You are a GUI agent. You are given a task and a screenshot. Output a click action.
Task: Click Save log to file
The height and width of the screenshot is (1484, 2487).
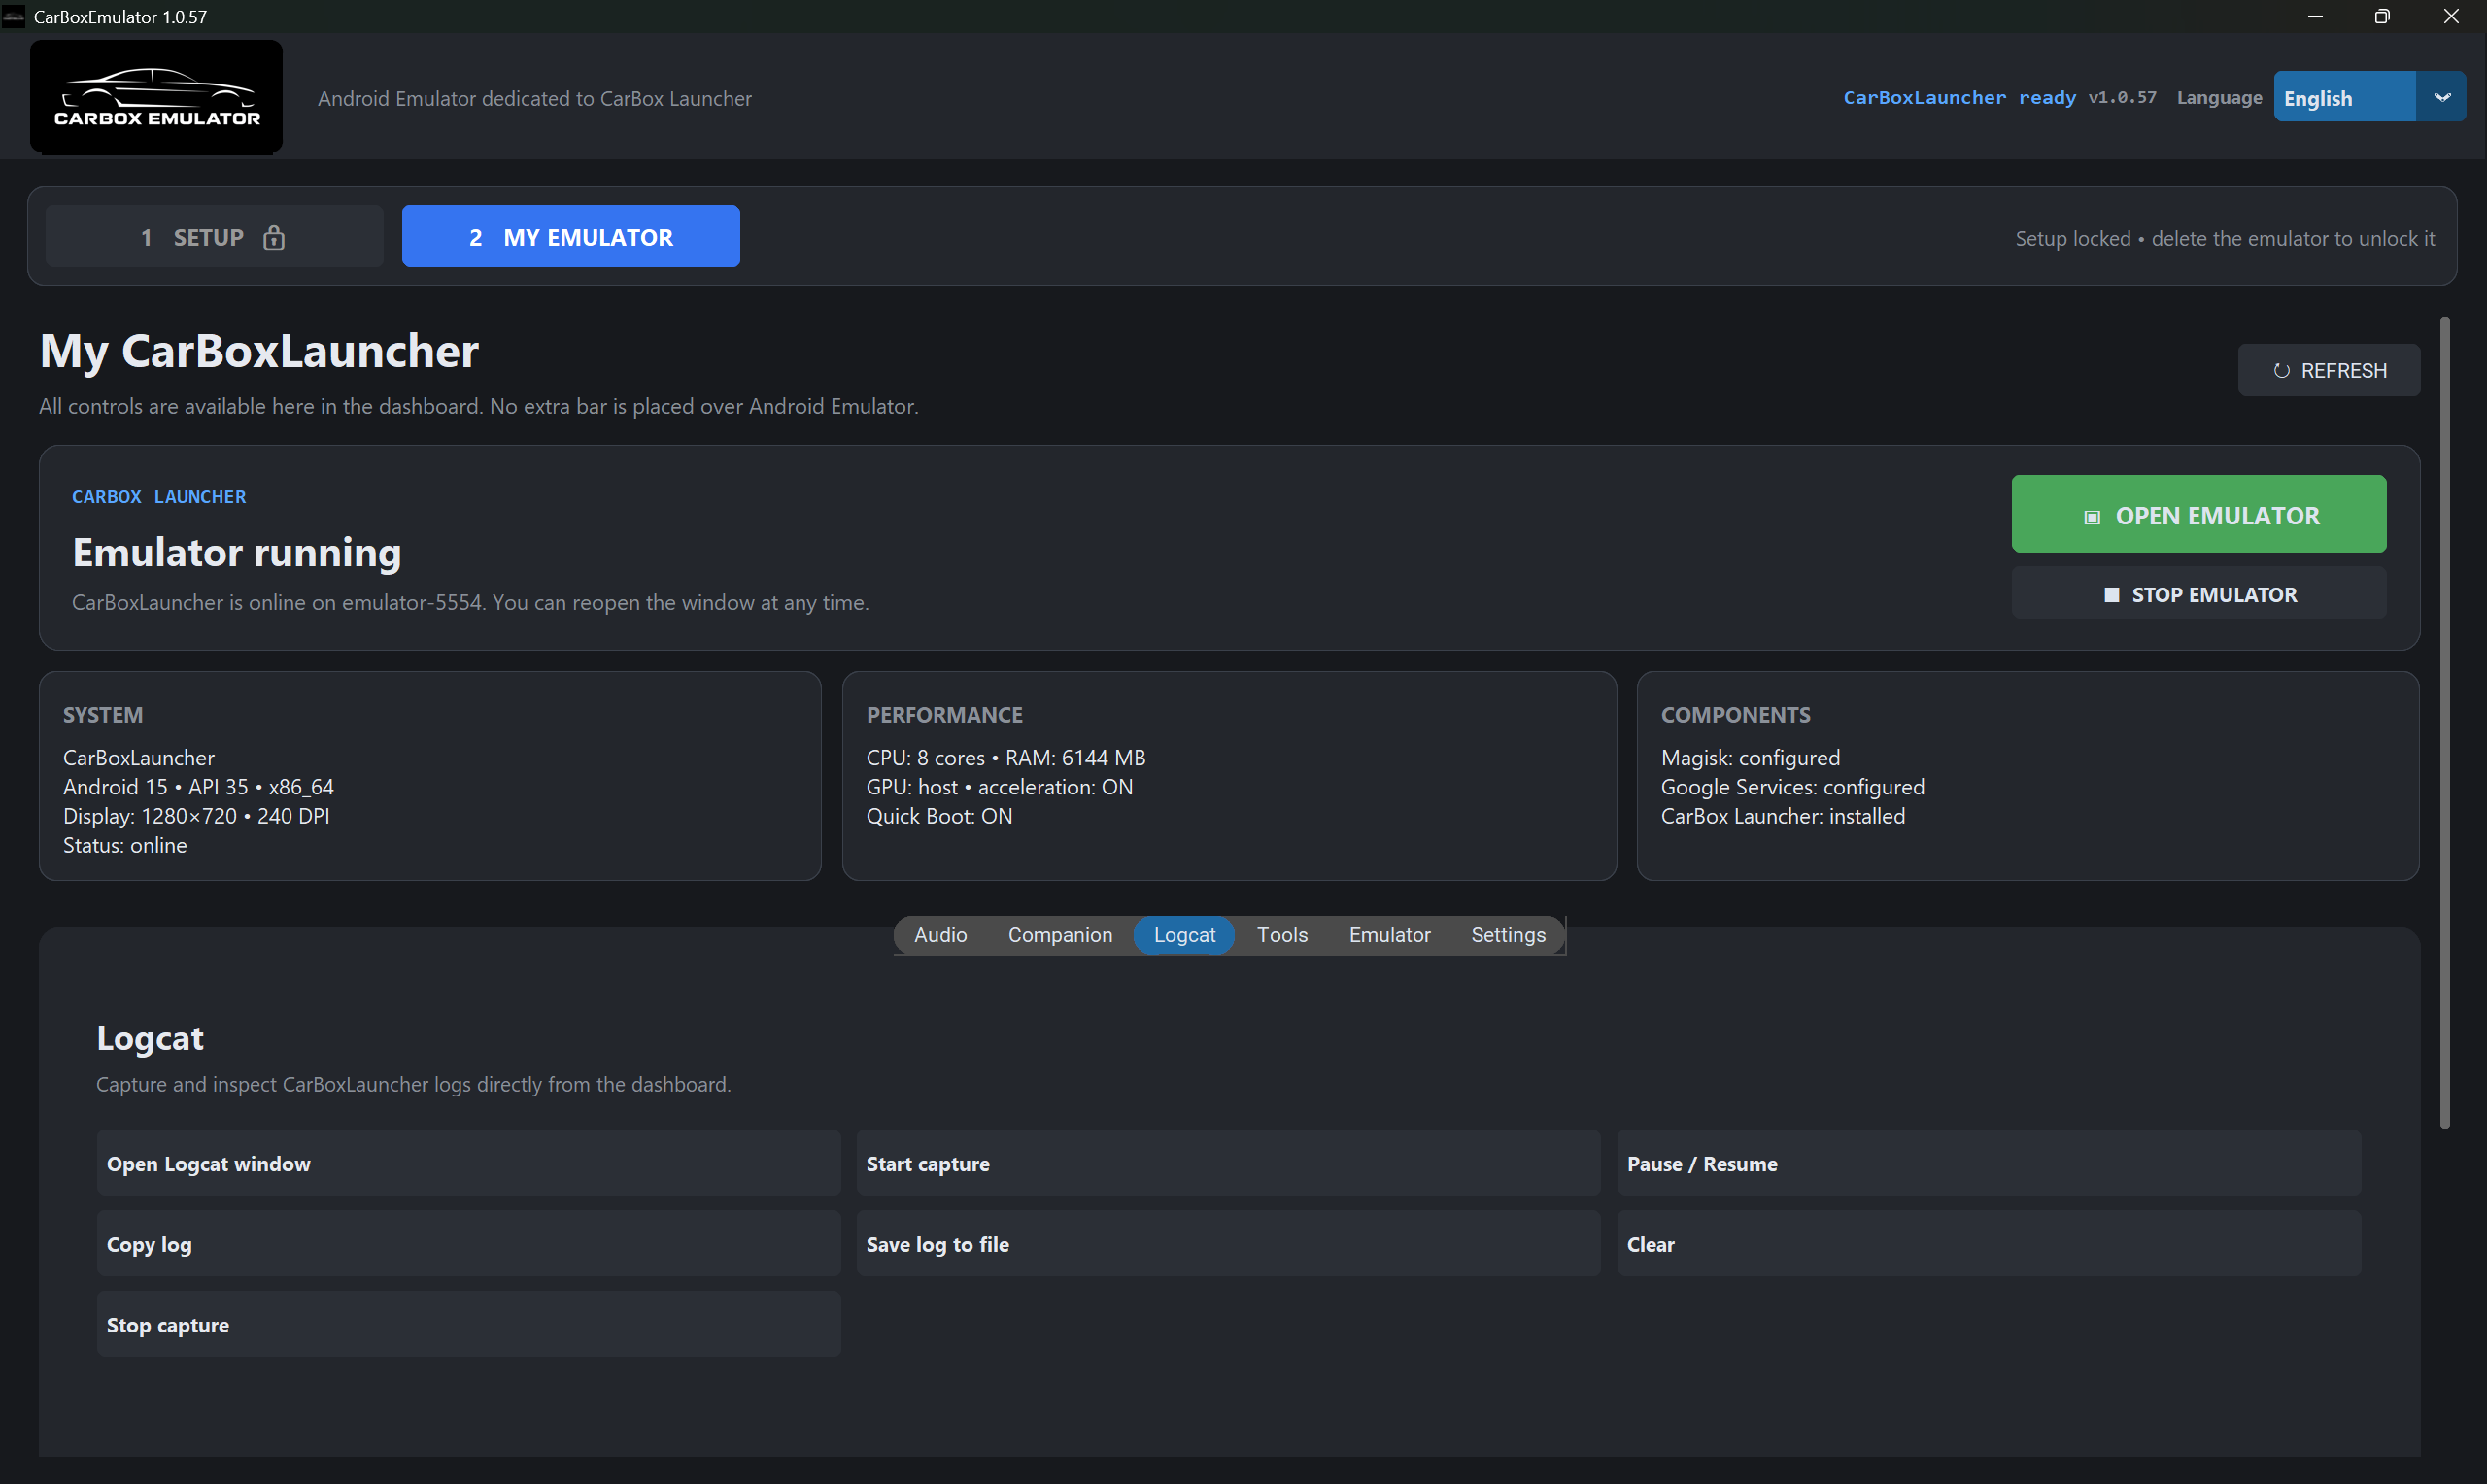pos(1228,1244)
